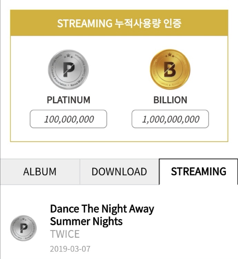The height and width of the screenshot is (259, 238).
Task: Click the silver Platinum medal icon
Action: pyautogui.click(x=68, y=70)
